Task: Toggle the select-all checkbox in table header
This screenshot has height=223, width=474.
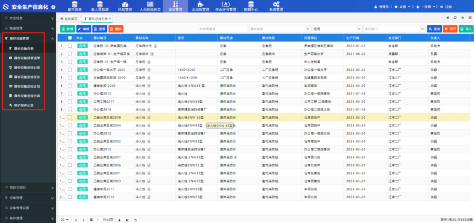Action: (70, 38)
